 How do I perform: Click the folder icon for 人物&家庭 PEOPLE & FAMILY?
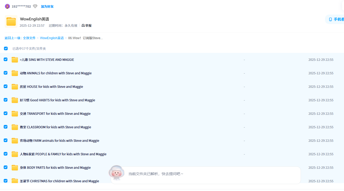[x=15, y=154]
